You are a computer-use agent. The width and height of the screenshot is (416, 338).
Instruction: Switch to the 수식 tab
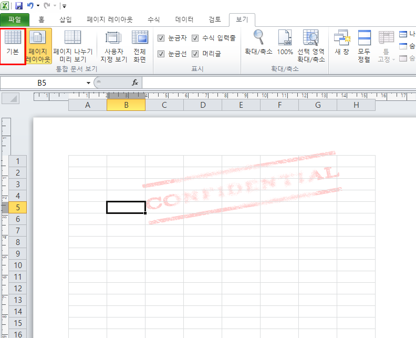153,19
